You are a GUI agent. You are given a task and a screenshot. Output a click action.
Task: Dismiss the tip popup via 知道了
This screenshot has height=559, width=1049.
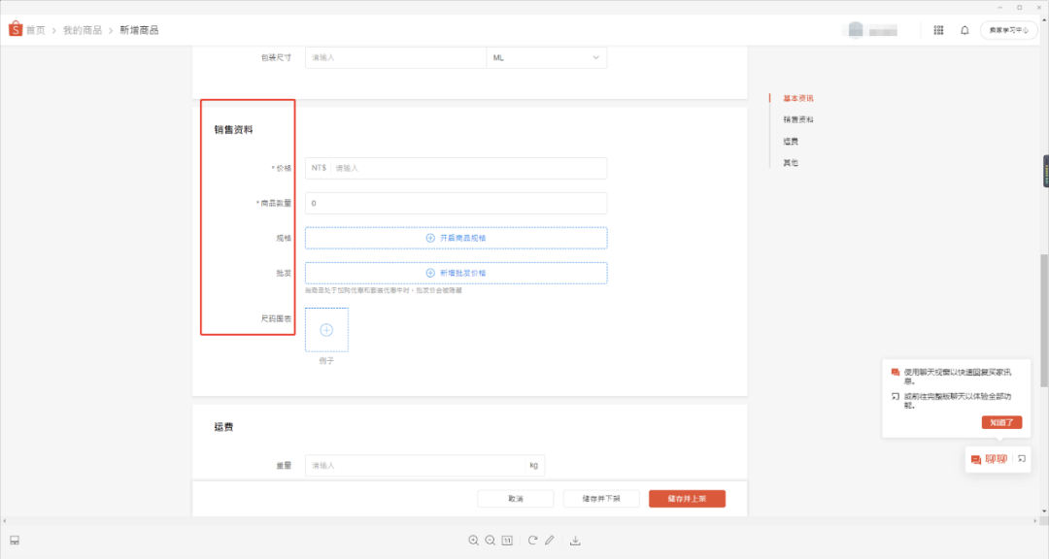(1001, 422)
